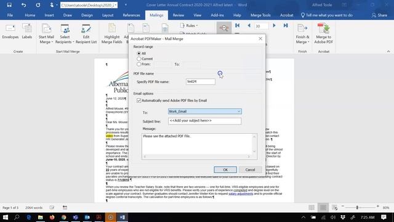Viewport: 394px width, 222px height.
Task: Go to last record arrow
Action: point(286,25)
